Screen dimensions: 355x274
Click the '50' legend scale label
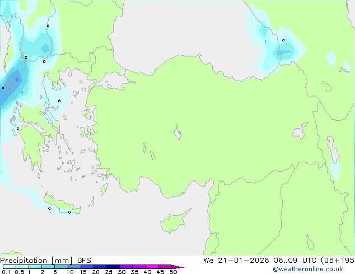[173, 272]
